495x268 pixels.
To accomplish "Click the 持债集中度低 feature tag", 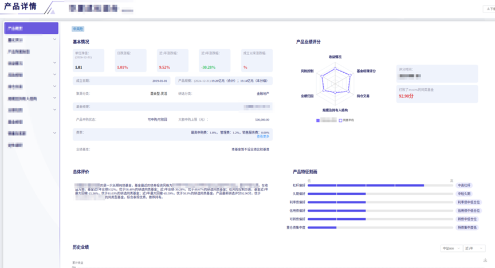I will [x=466, y=227].
